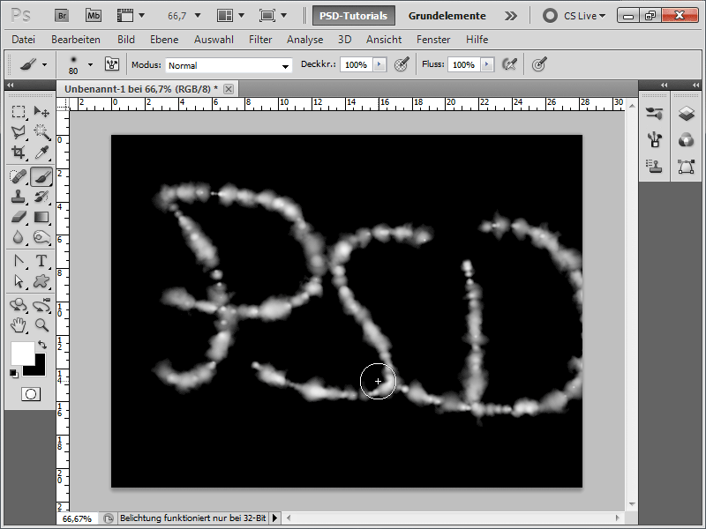This screenshot has height=529, width=706.
Task: Open the Ebene menu
Action: tap(164, 40)
